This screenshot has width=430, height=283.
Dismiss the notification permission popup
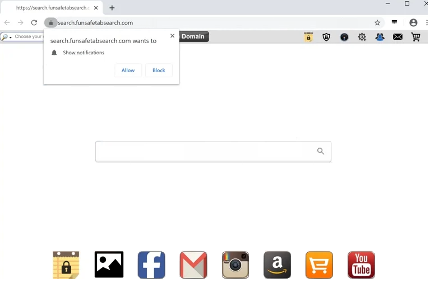pyautogui.click(x=172, y=36)
